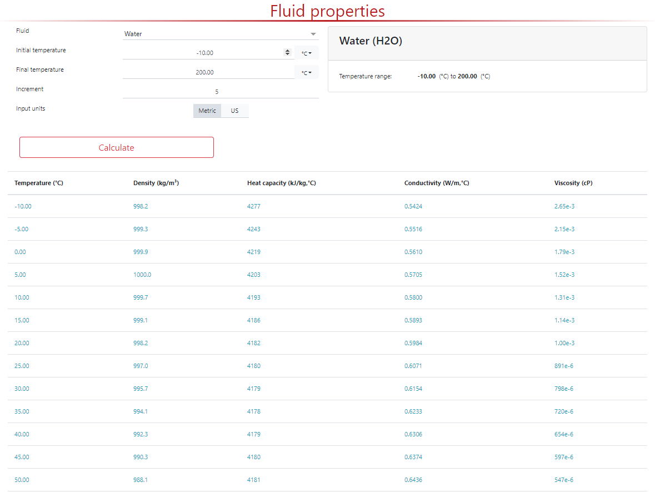Click the Increment input field

coord(217,92)
